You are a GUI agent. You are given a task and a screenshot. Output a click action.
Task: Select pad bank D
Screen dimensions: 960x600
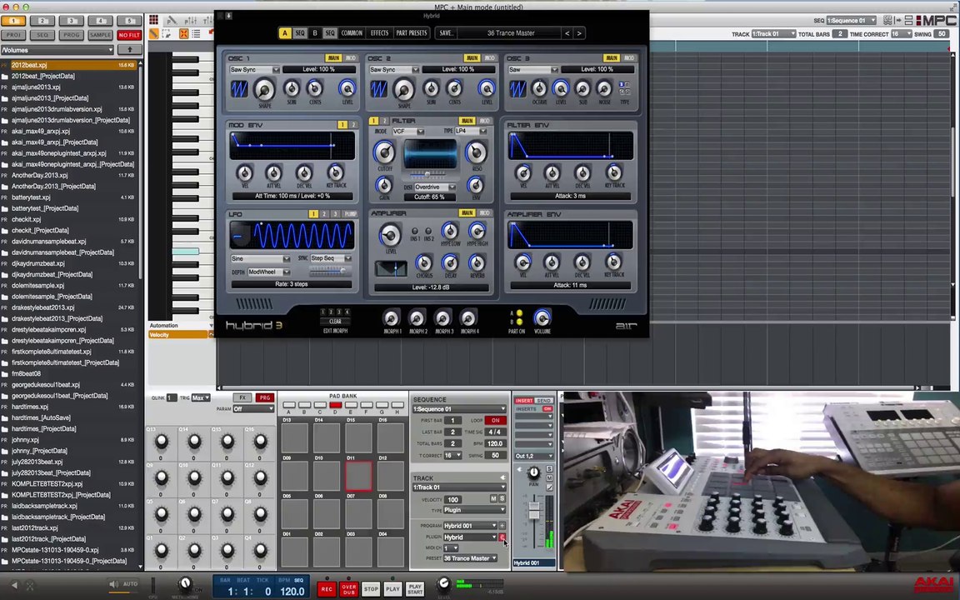(x=336, y=405)
